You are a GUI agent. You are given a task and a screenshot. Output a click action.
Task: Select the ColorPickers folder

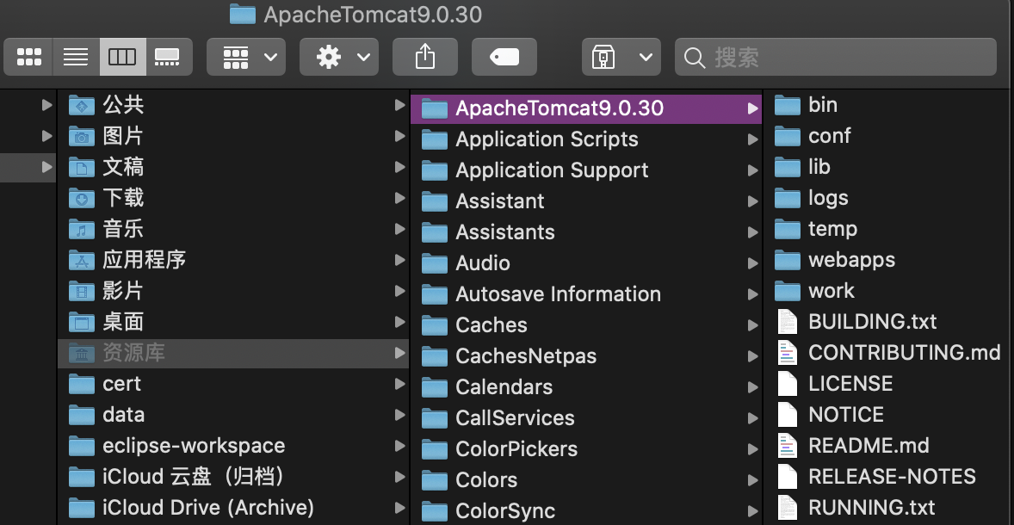pos(586,449)
